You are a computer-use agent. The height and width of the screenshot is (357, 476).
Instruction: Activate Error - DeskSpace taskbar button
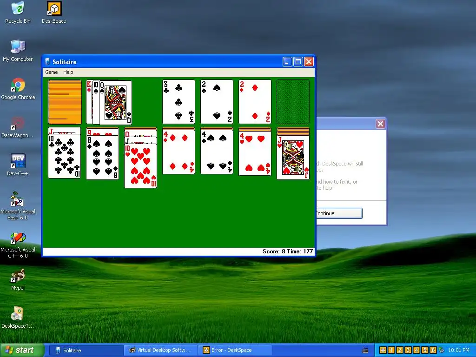point(236,350)
